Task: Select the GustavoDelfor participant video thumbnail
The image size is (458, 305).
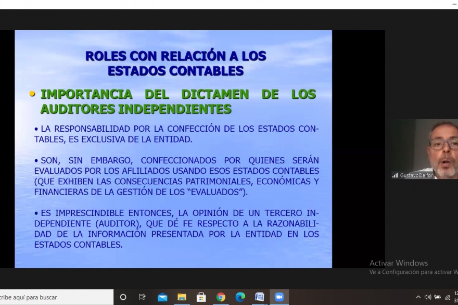Action: pyautogui.click(x=424, y=149)
